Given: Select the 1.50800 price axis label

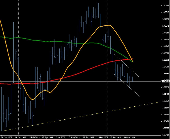Looking at the screenshot, I should pyautogui.click(x=166, y=5).
